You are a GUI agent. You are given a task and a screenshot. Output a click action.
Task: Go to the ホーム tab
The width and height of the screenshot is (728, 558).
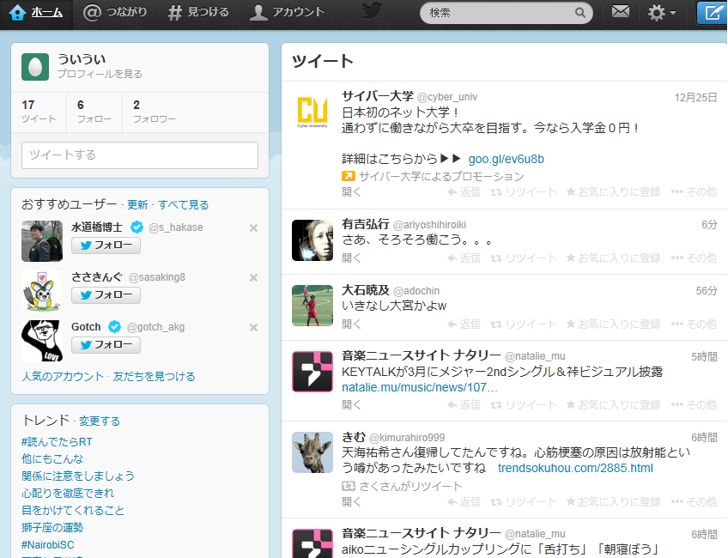[x=36, y=13]
